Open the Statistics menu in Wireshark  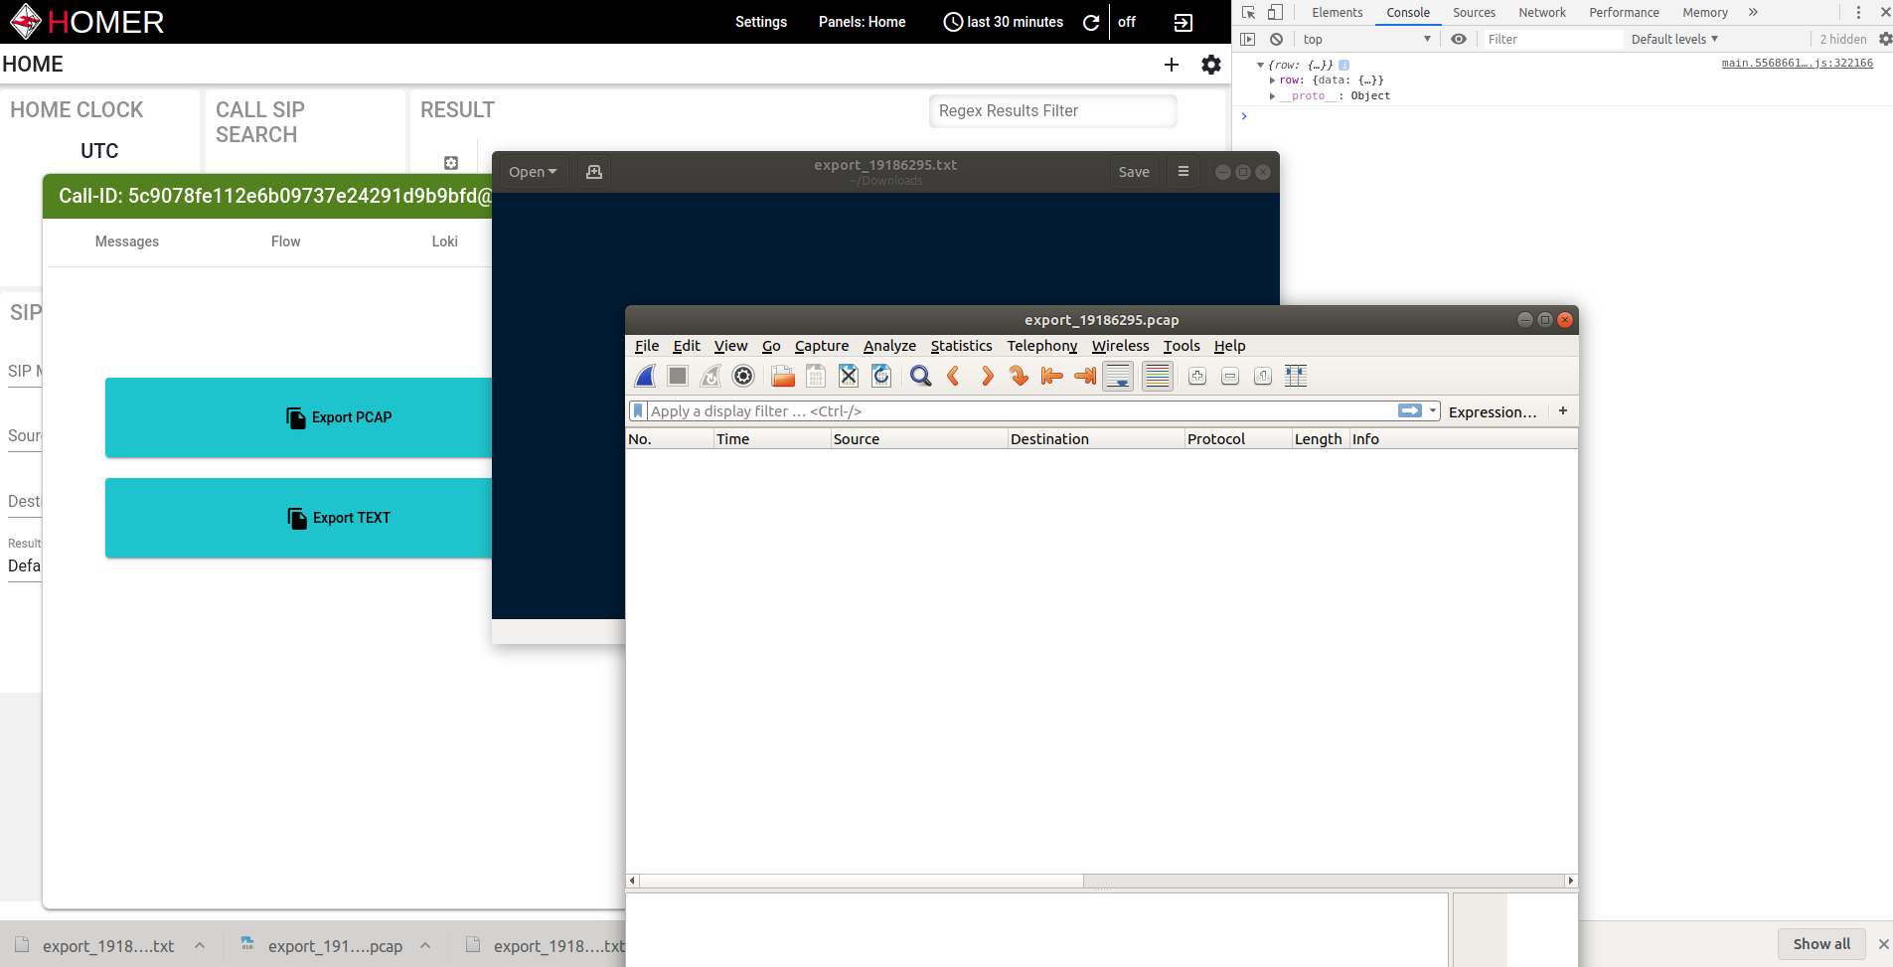click(x=961, y=346)
